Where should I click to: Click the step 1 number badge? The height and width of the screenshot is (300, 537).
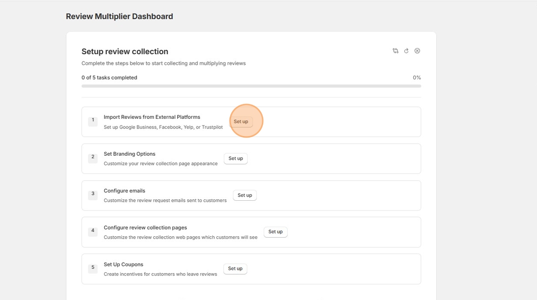(x=93, y=120)
